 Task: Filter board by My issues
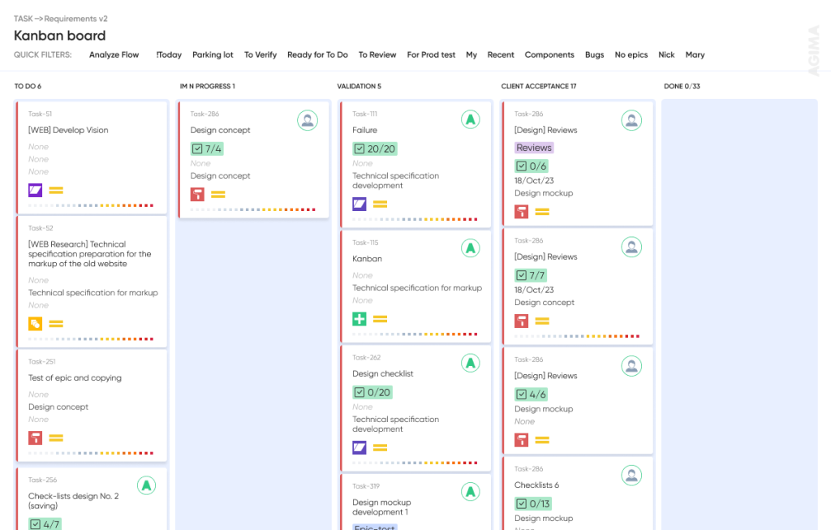471,54
